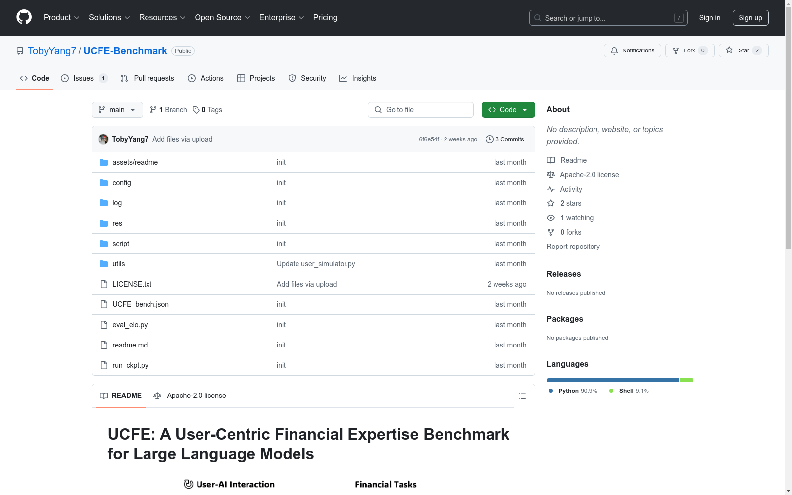Click the commits history clock icon
The width and height of the screenshot is (792, 495).
[490, 139]
